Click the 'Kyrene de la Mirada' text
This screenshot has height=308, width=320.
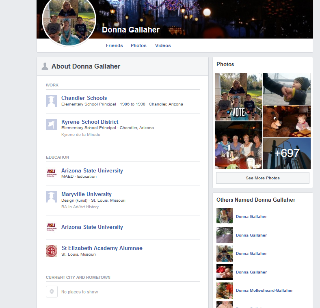(x=81, y=135)
